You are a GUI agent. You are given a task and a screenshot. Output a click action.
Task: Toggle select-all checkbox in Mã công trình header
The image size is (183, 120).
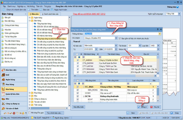click(78, 80)
